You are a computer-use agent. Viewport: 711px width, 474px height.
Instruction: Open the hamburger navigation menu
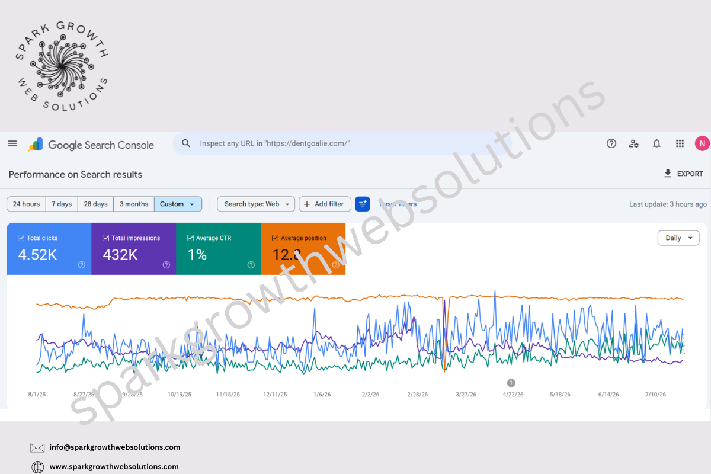pos(12,143)
